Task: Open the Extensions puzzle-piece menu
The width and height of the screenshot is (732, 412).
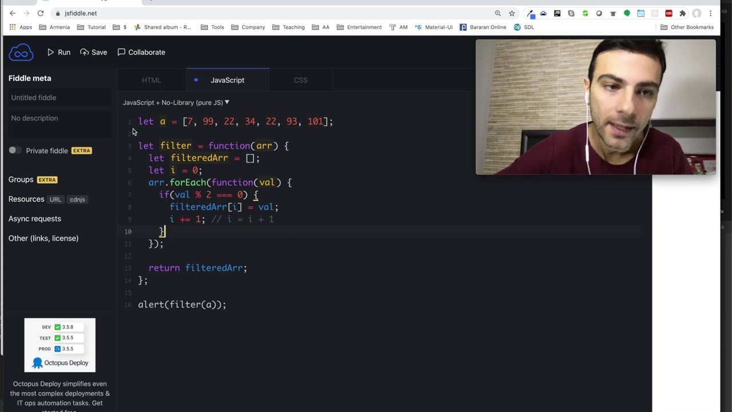Action: pos(682,13)
